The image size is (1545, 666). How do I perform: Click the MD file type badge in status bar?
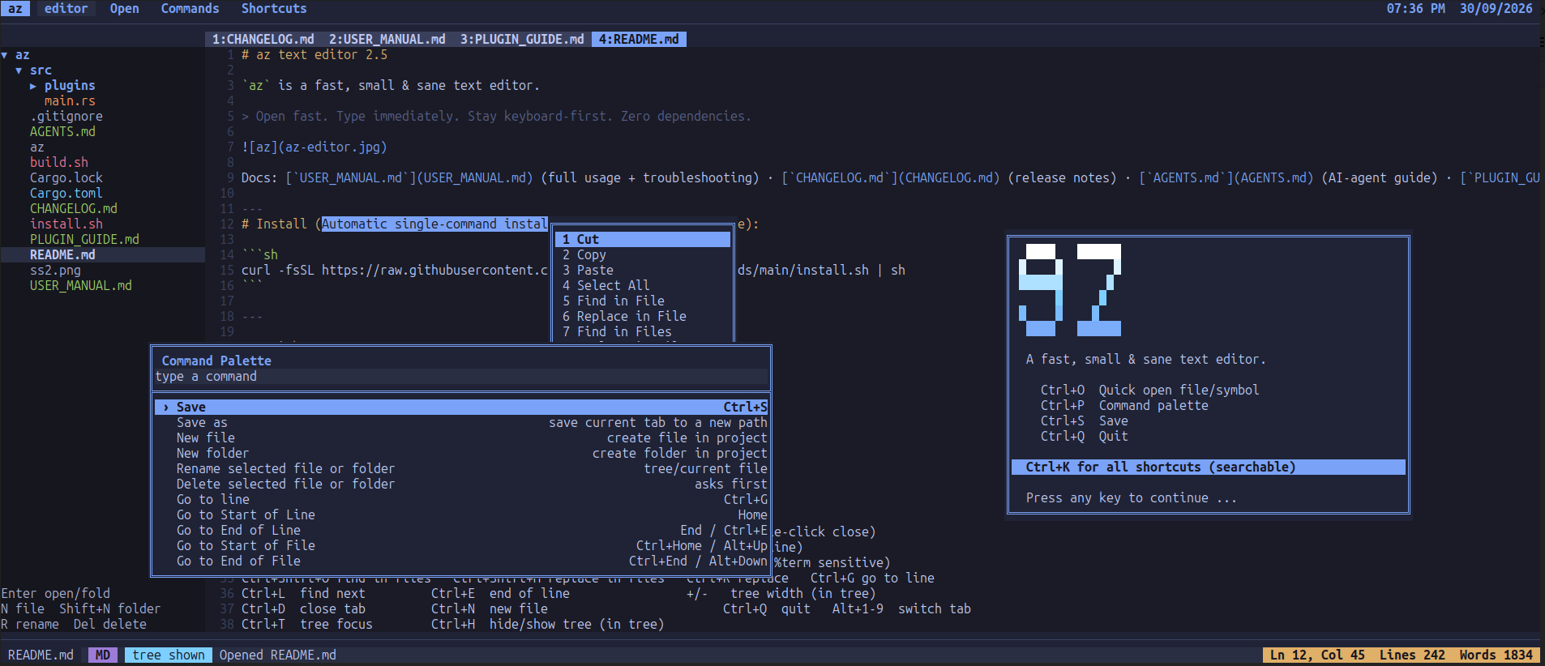click(x=102, y=655)
